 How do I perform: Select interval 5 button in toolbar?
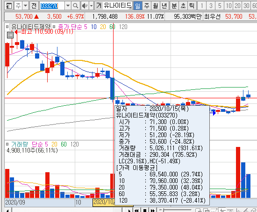[x=220, y=6]
